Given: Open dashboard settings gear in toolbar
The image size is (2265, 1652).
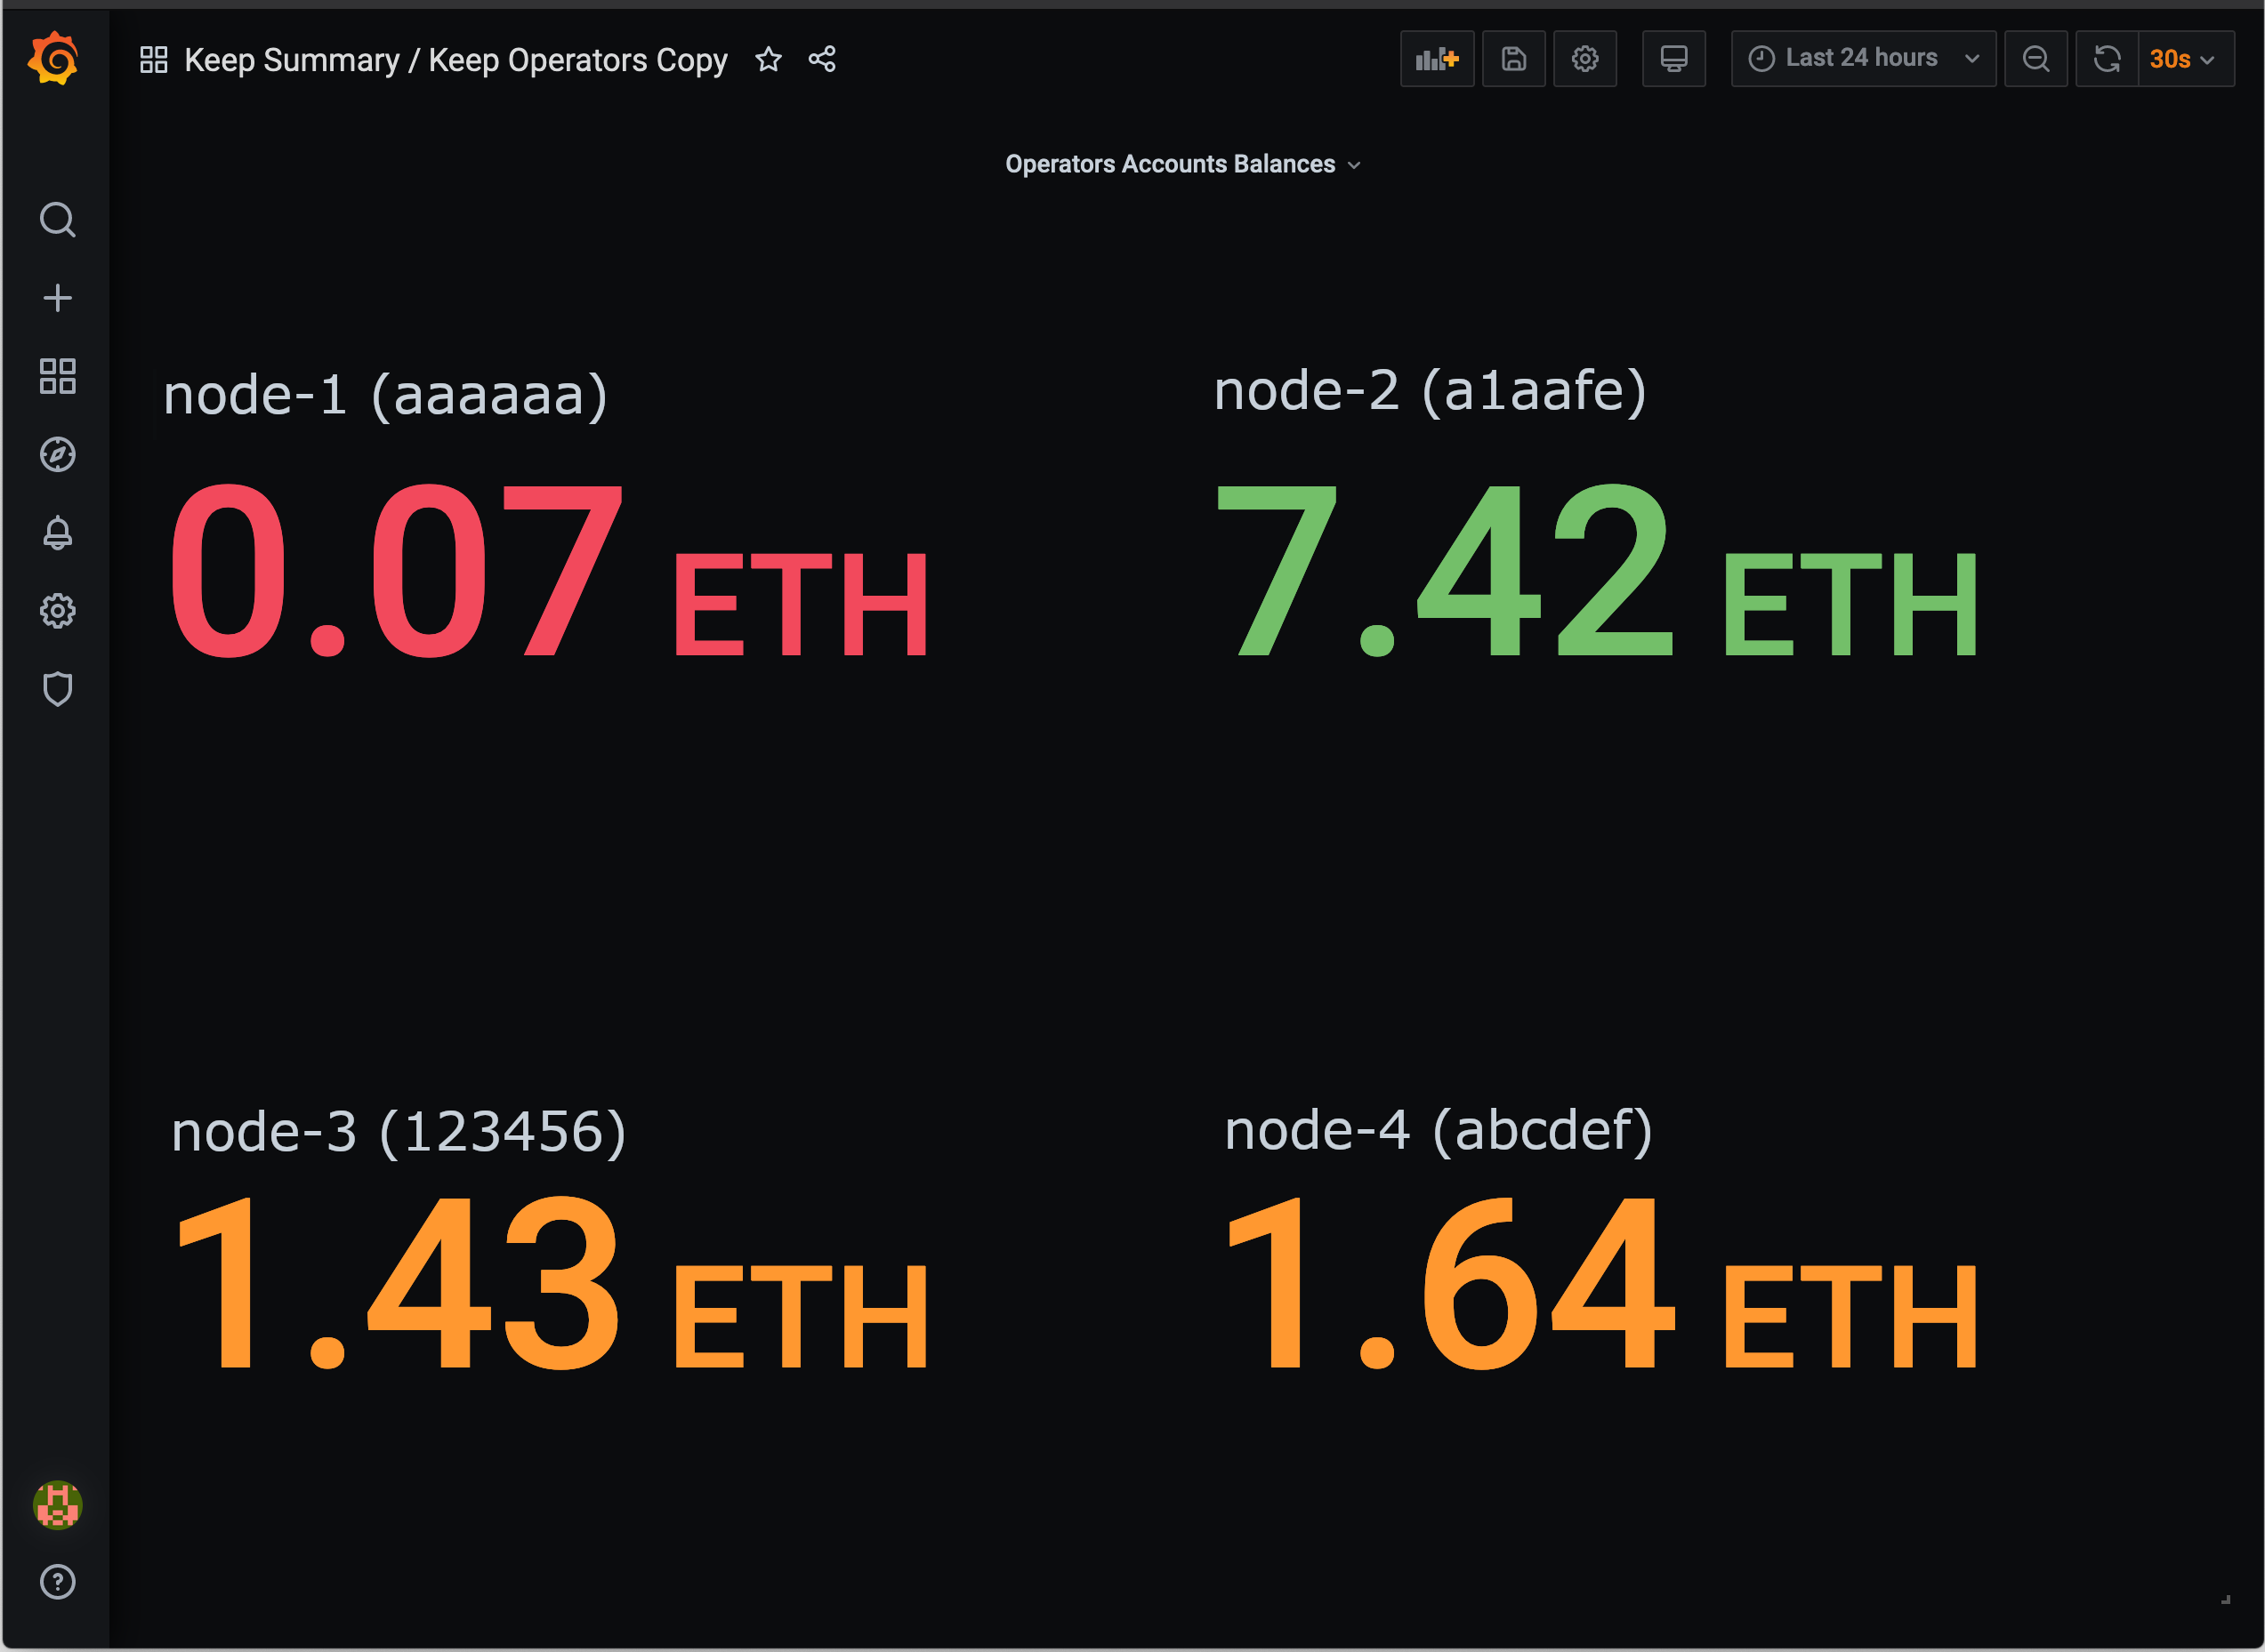Looking at the screenshot, I should coord(1584,59).
